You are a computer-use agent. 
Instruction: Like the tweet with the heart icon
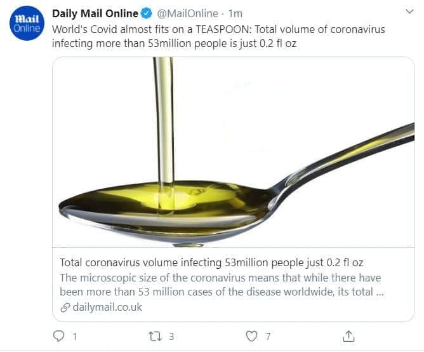tap(253, 334)
